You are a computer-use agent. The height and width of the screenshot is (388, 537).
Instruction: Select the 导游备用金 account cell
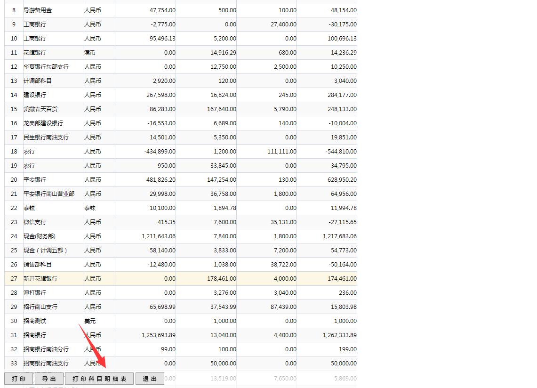pos(38,10)
